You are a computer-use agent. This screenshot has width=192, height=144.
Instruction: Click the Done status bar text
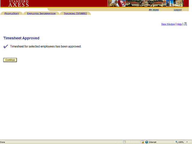[x=3, y=142]
